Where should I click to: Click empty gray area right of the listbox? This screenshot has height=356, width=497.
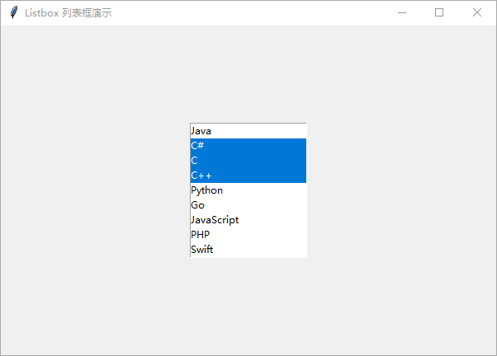401,190
